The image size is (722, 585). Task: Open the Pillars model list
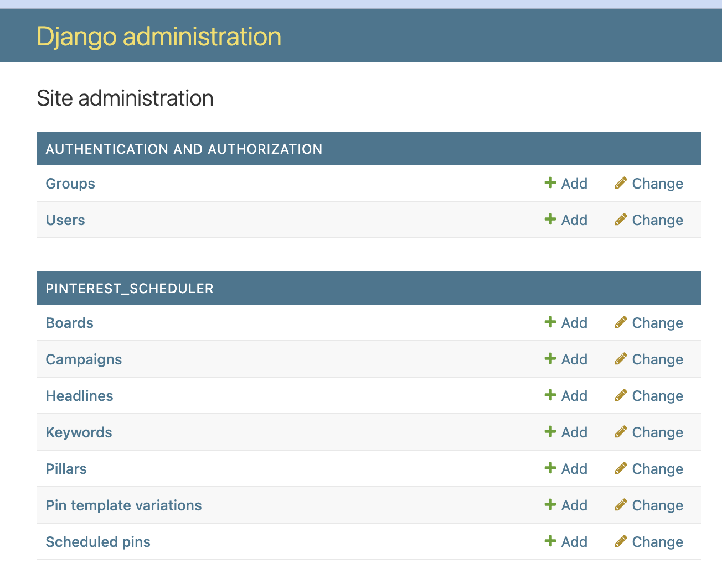point(66,469)
